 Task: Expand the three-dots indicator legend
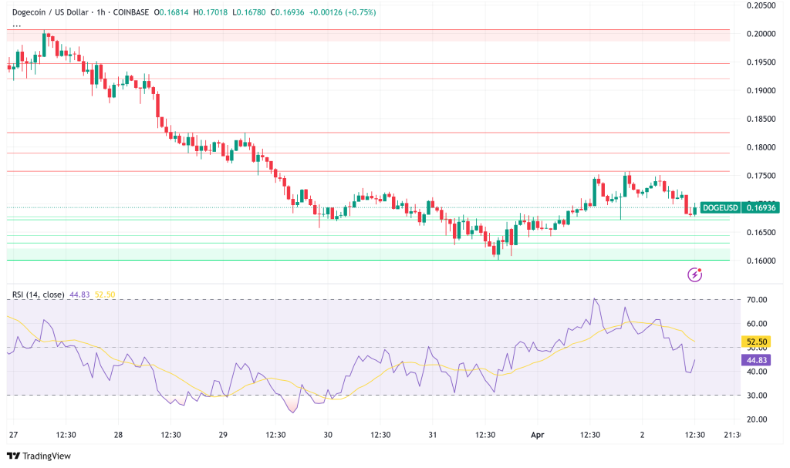pyautogui.click(x=17, y=25)
